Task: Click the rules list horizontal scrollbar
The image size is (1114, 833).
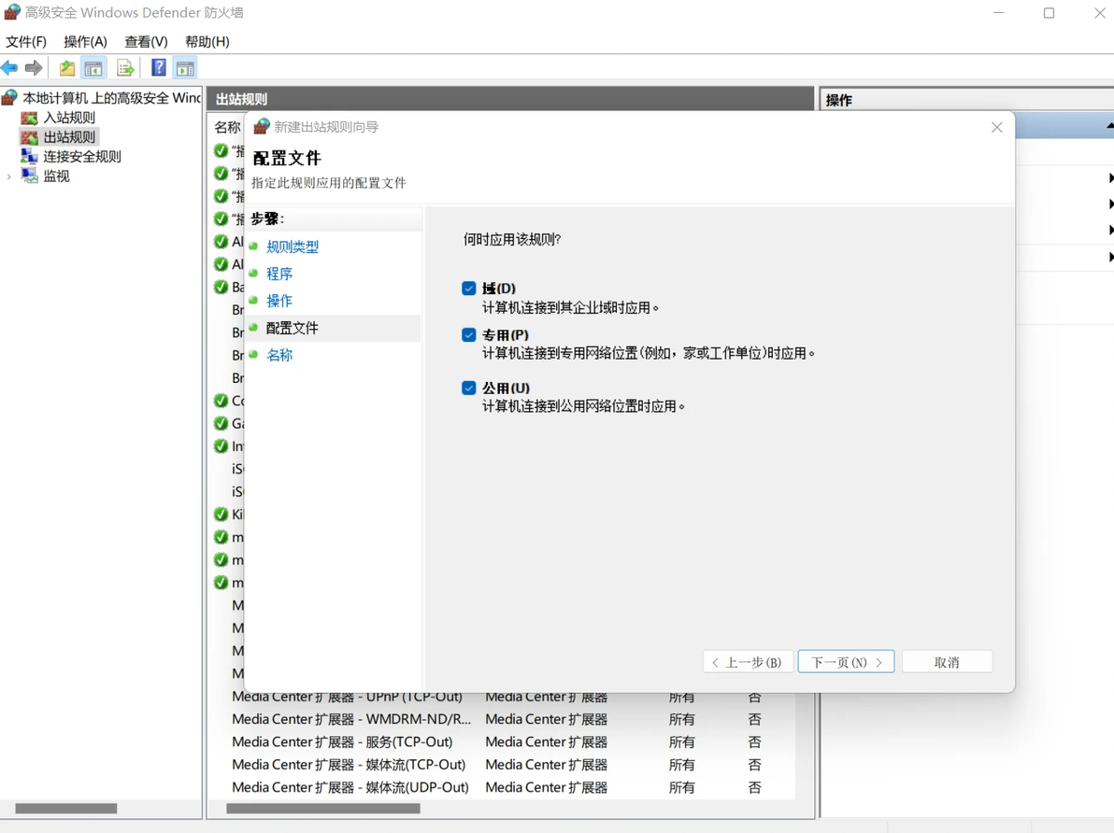Action: coord(322,808)
